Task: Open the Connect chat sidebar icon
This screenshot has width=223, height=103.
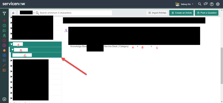Action: point(206,4)
